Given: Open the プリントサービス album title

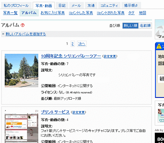Looking at the screenshot, I should [55, 112].
